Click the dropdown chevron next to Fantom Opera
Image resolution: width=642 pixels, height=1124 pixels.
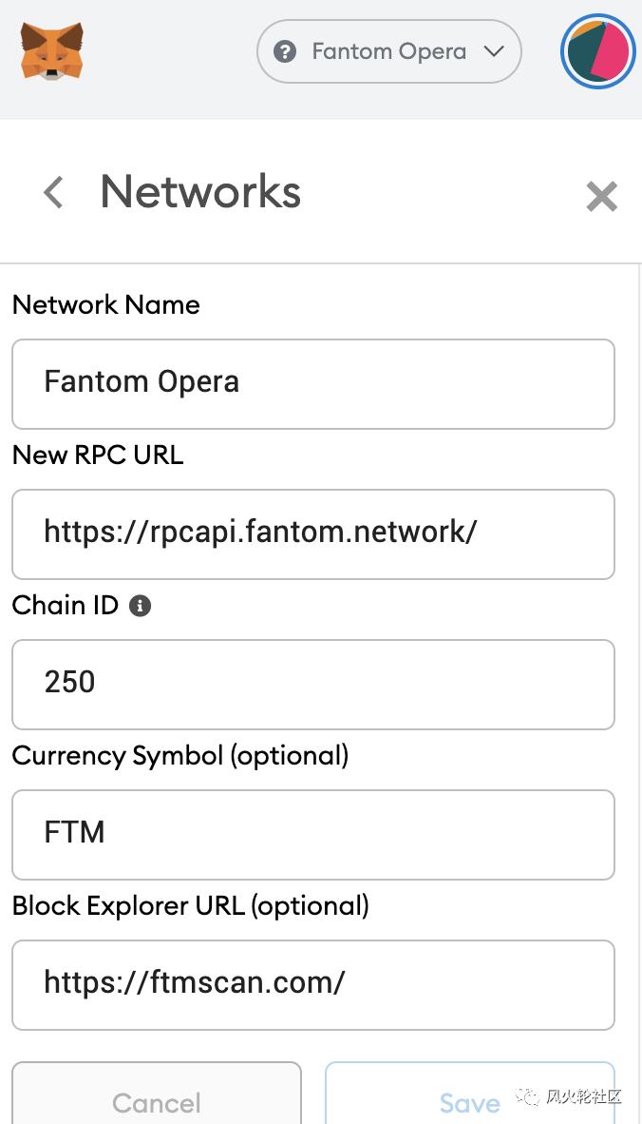coord(495,52)
